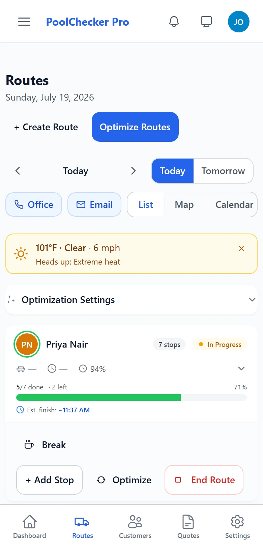
Task: Click the End Route button
Action: point(204,480)
